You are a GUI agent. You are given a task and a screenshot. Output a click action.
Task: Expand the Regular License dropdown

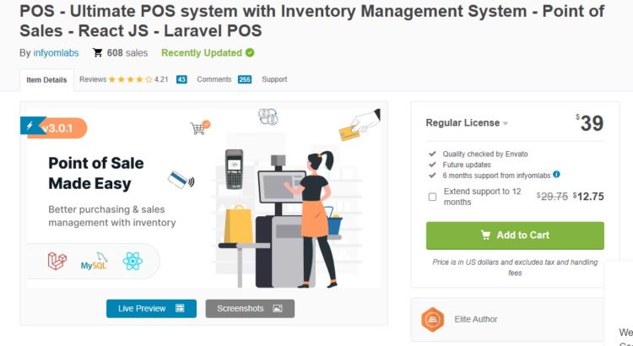point(467,122)
